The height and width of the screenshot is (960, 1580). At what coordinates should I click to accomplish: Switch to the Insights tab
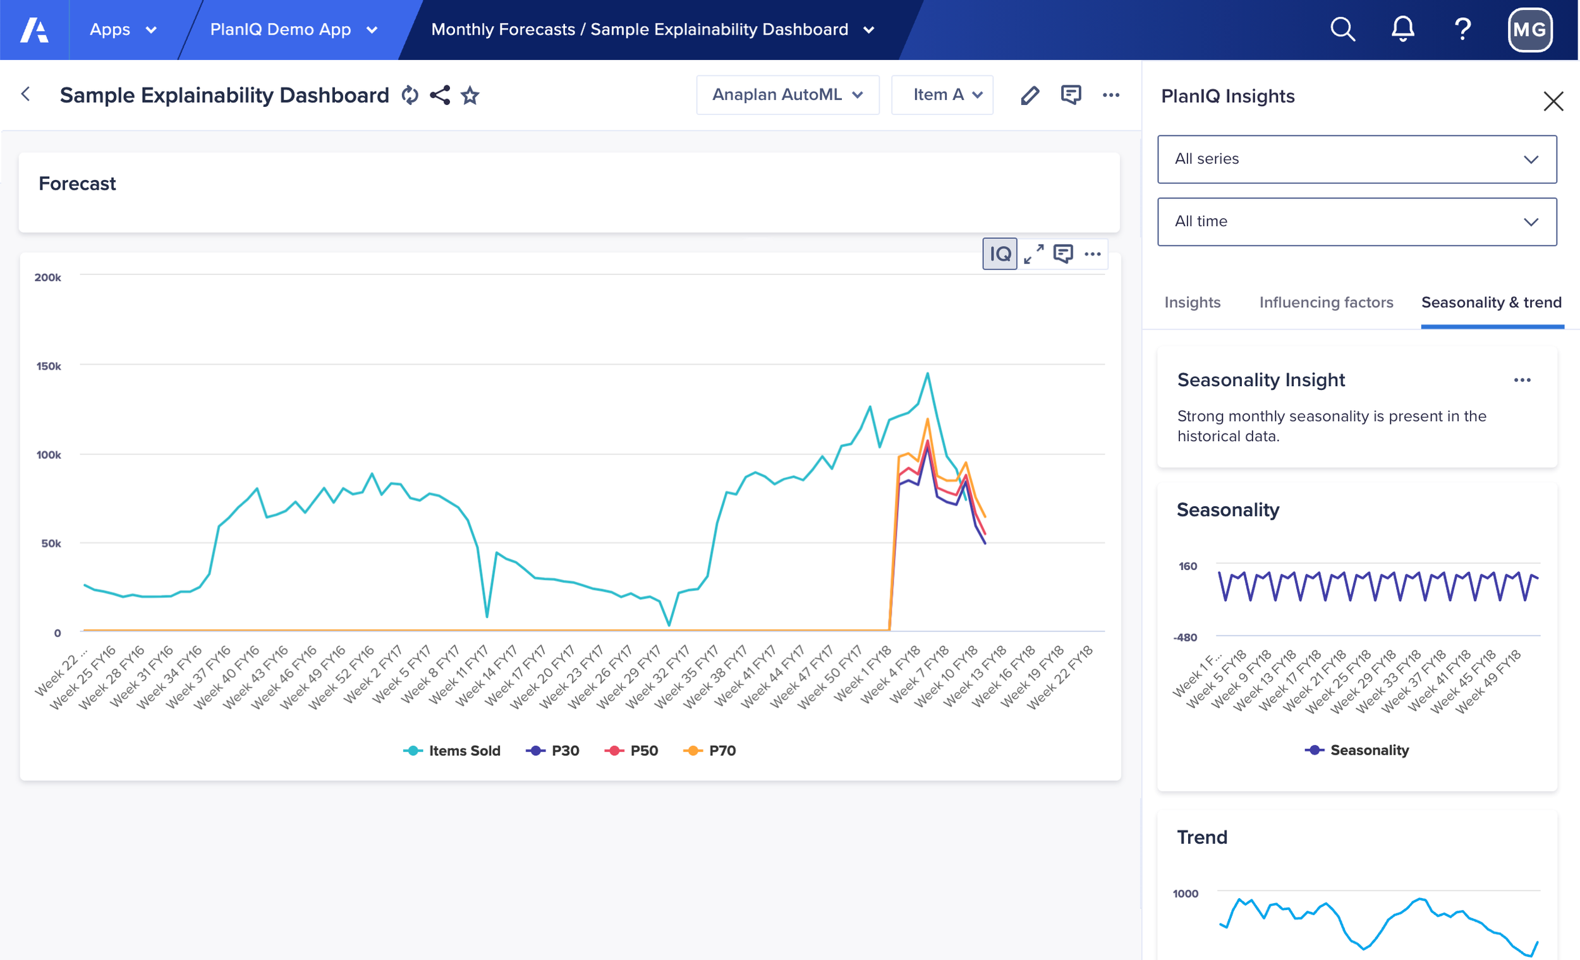(x=1192, y=302)
